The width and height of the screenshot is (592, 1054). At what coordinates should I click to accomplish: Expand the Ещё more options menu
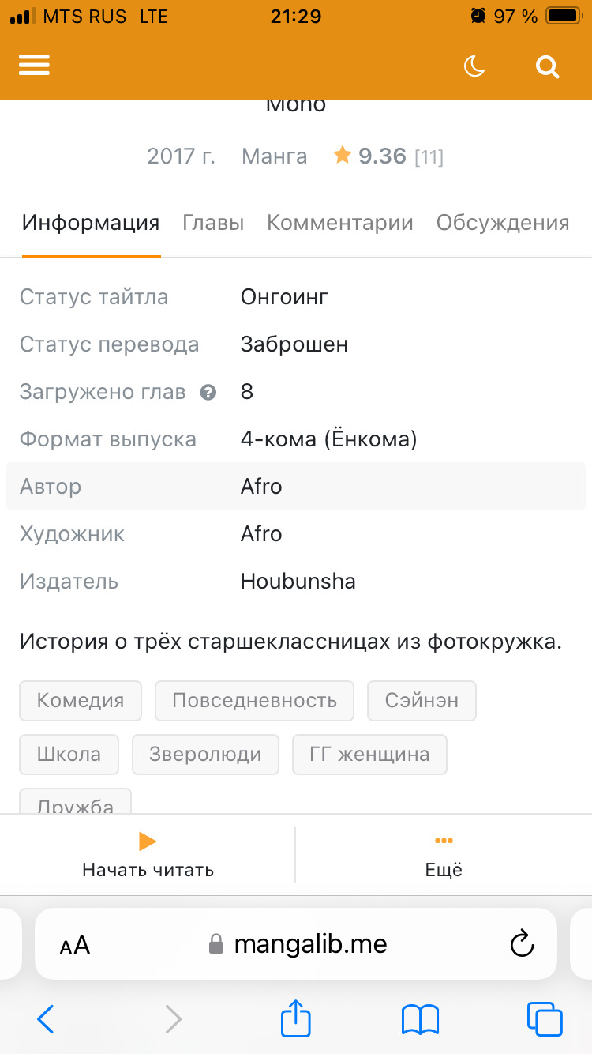click(x=444, y=855)
